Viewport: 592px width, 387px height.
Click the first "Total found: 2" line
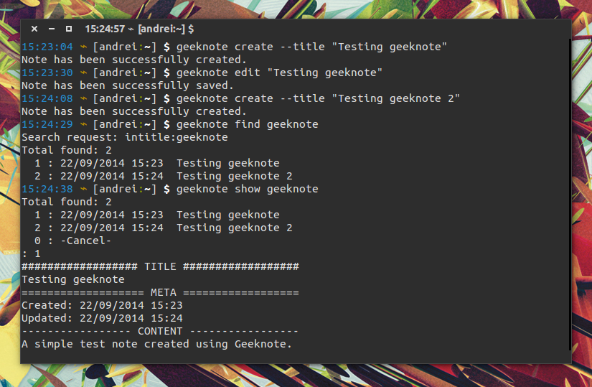(x=67, y=150)
